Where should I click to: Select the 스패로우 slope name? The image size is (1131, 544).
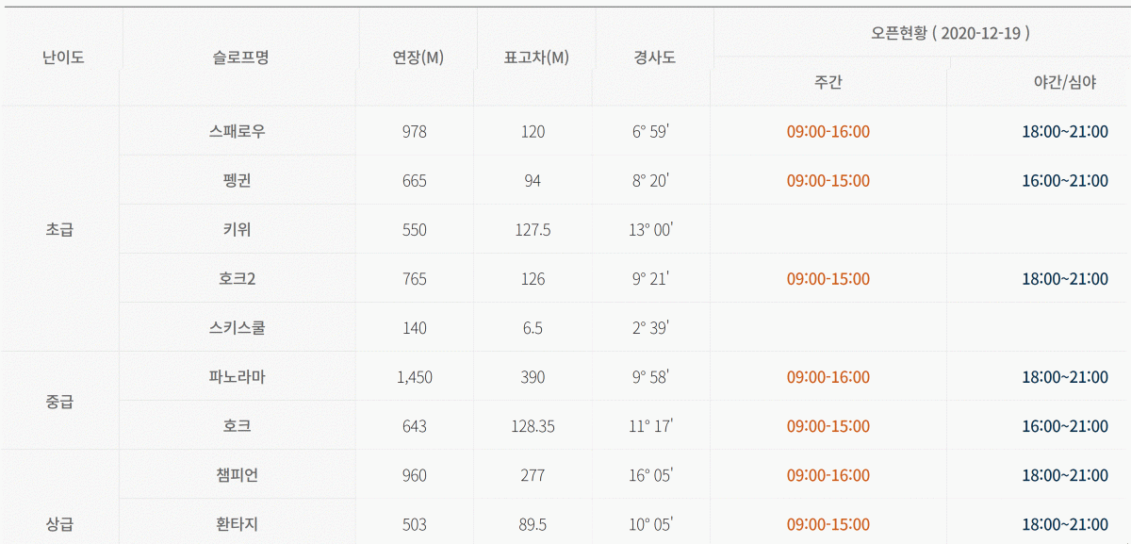pyautogui.click(x=238, y=131)
